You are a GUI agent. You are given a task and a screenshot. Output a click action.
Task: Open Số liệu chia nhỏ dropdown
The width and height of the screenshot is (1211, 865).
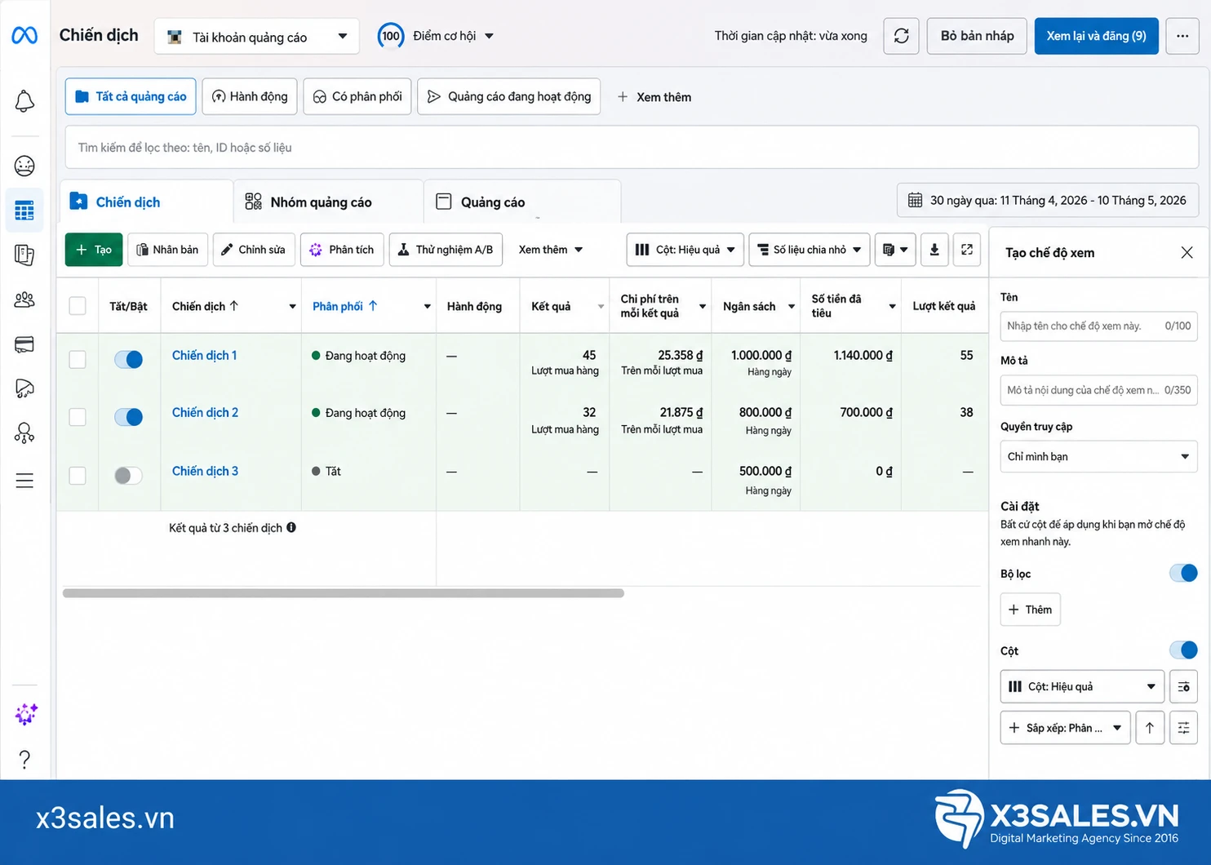[x=809, y=250]
